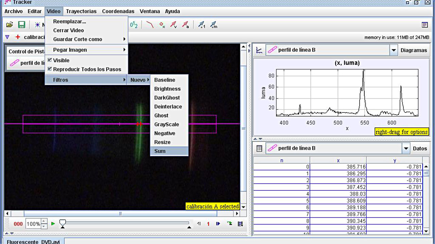Step forward one frame
Viewport: 435px width, 244px height.
218,224
